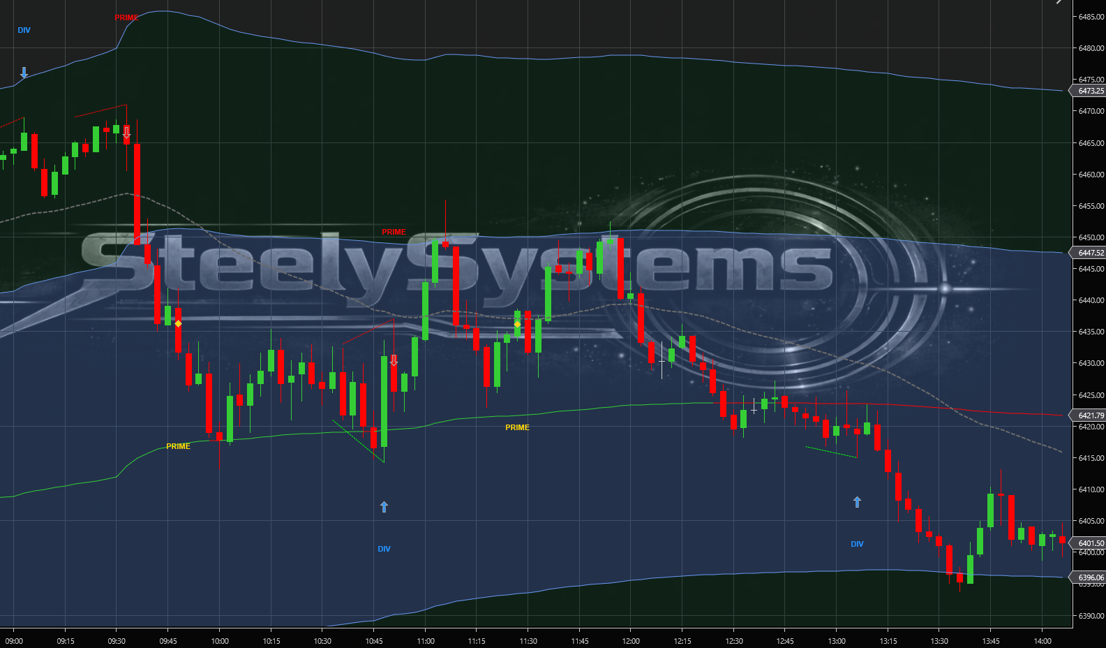1106x648 pixels.
Task: Click the 6435.00 price axis label
Action: [1091, 332]
